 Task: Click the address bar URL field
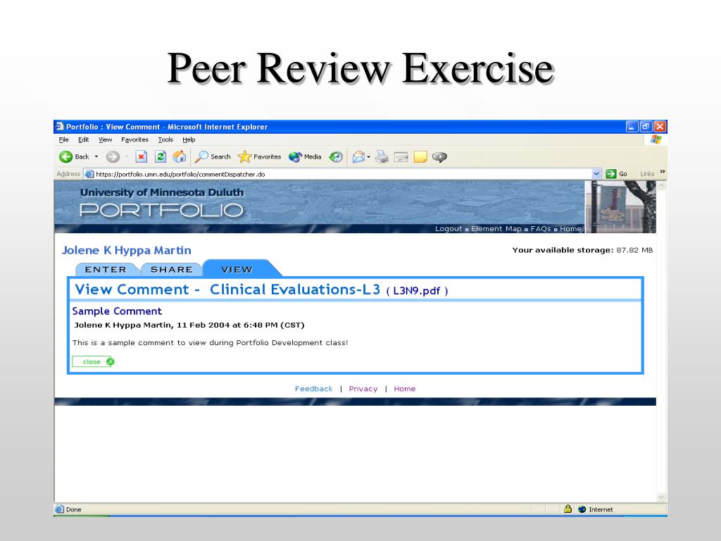[338, 174]
